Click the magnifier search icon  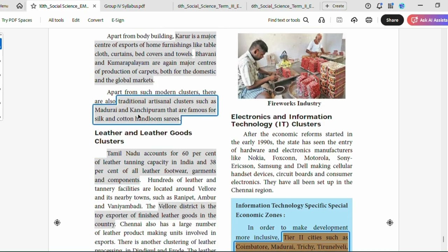pos(306,20)
